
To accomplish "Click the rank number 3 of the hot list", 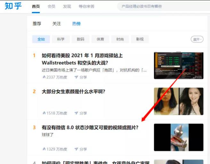I will (34, 128).
